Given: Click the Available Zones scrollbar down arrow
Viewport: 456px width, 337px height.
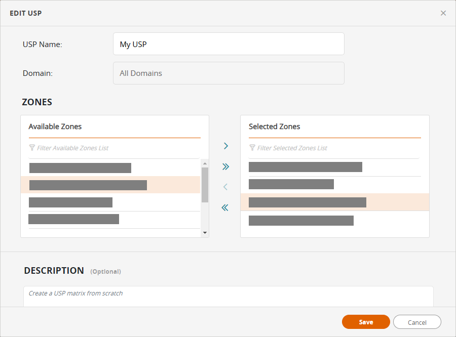Looking at the screenshot, I should coord(205,233).
